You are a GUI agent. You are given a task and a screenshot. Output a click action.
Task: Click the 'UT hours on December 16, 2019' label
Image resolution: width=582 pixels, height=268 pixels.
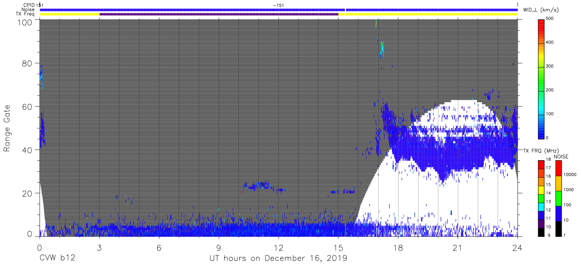pos(278,258)
